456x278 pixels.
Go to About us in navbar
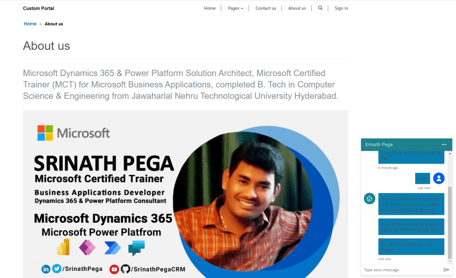click(297, 8)
